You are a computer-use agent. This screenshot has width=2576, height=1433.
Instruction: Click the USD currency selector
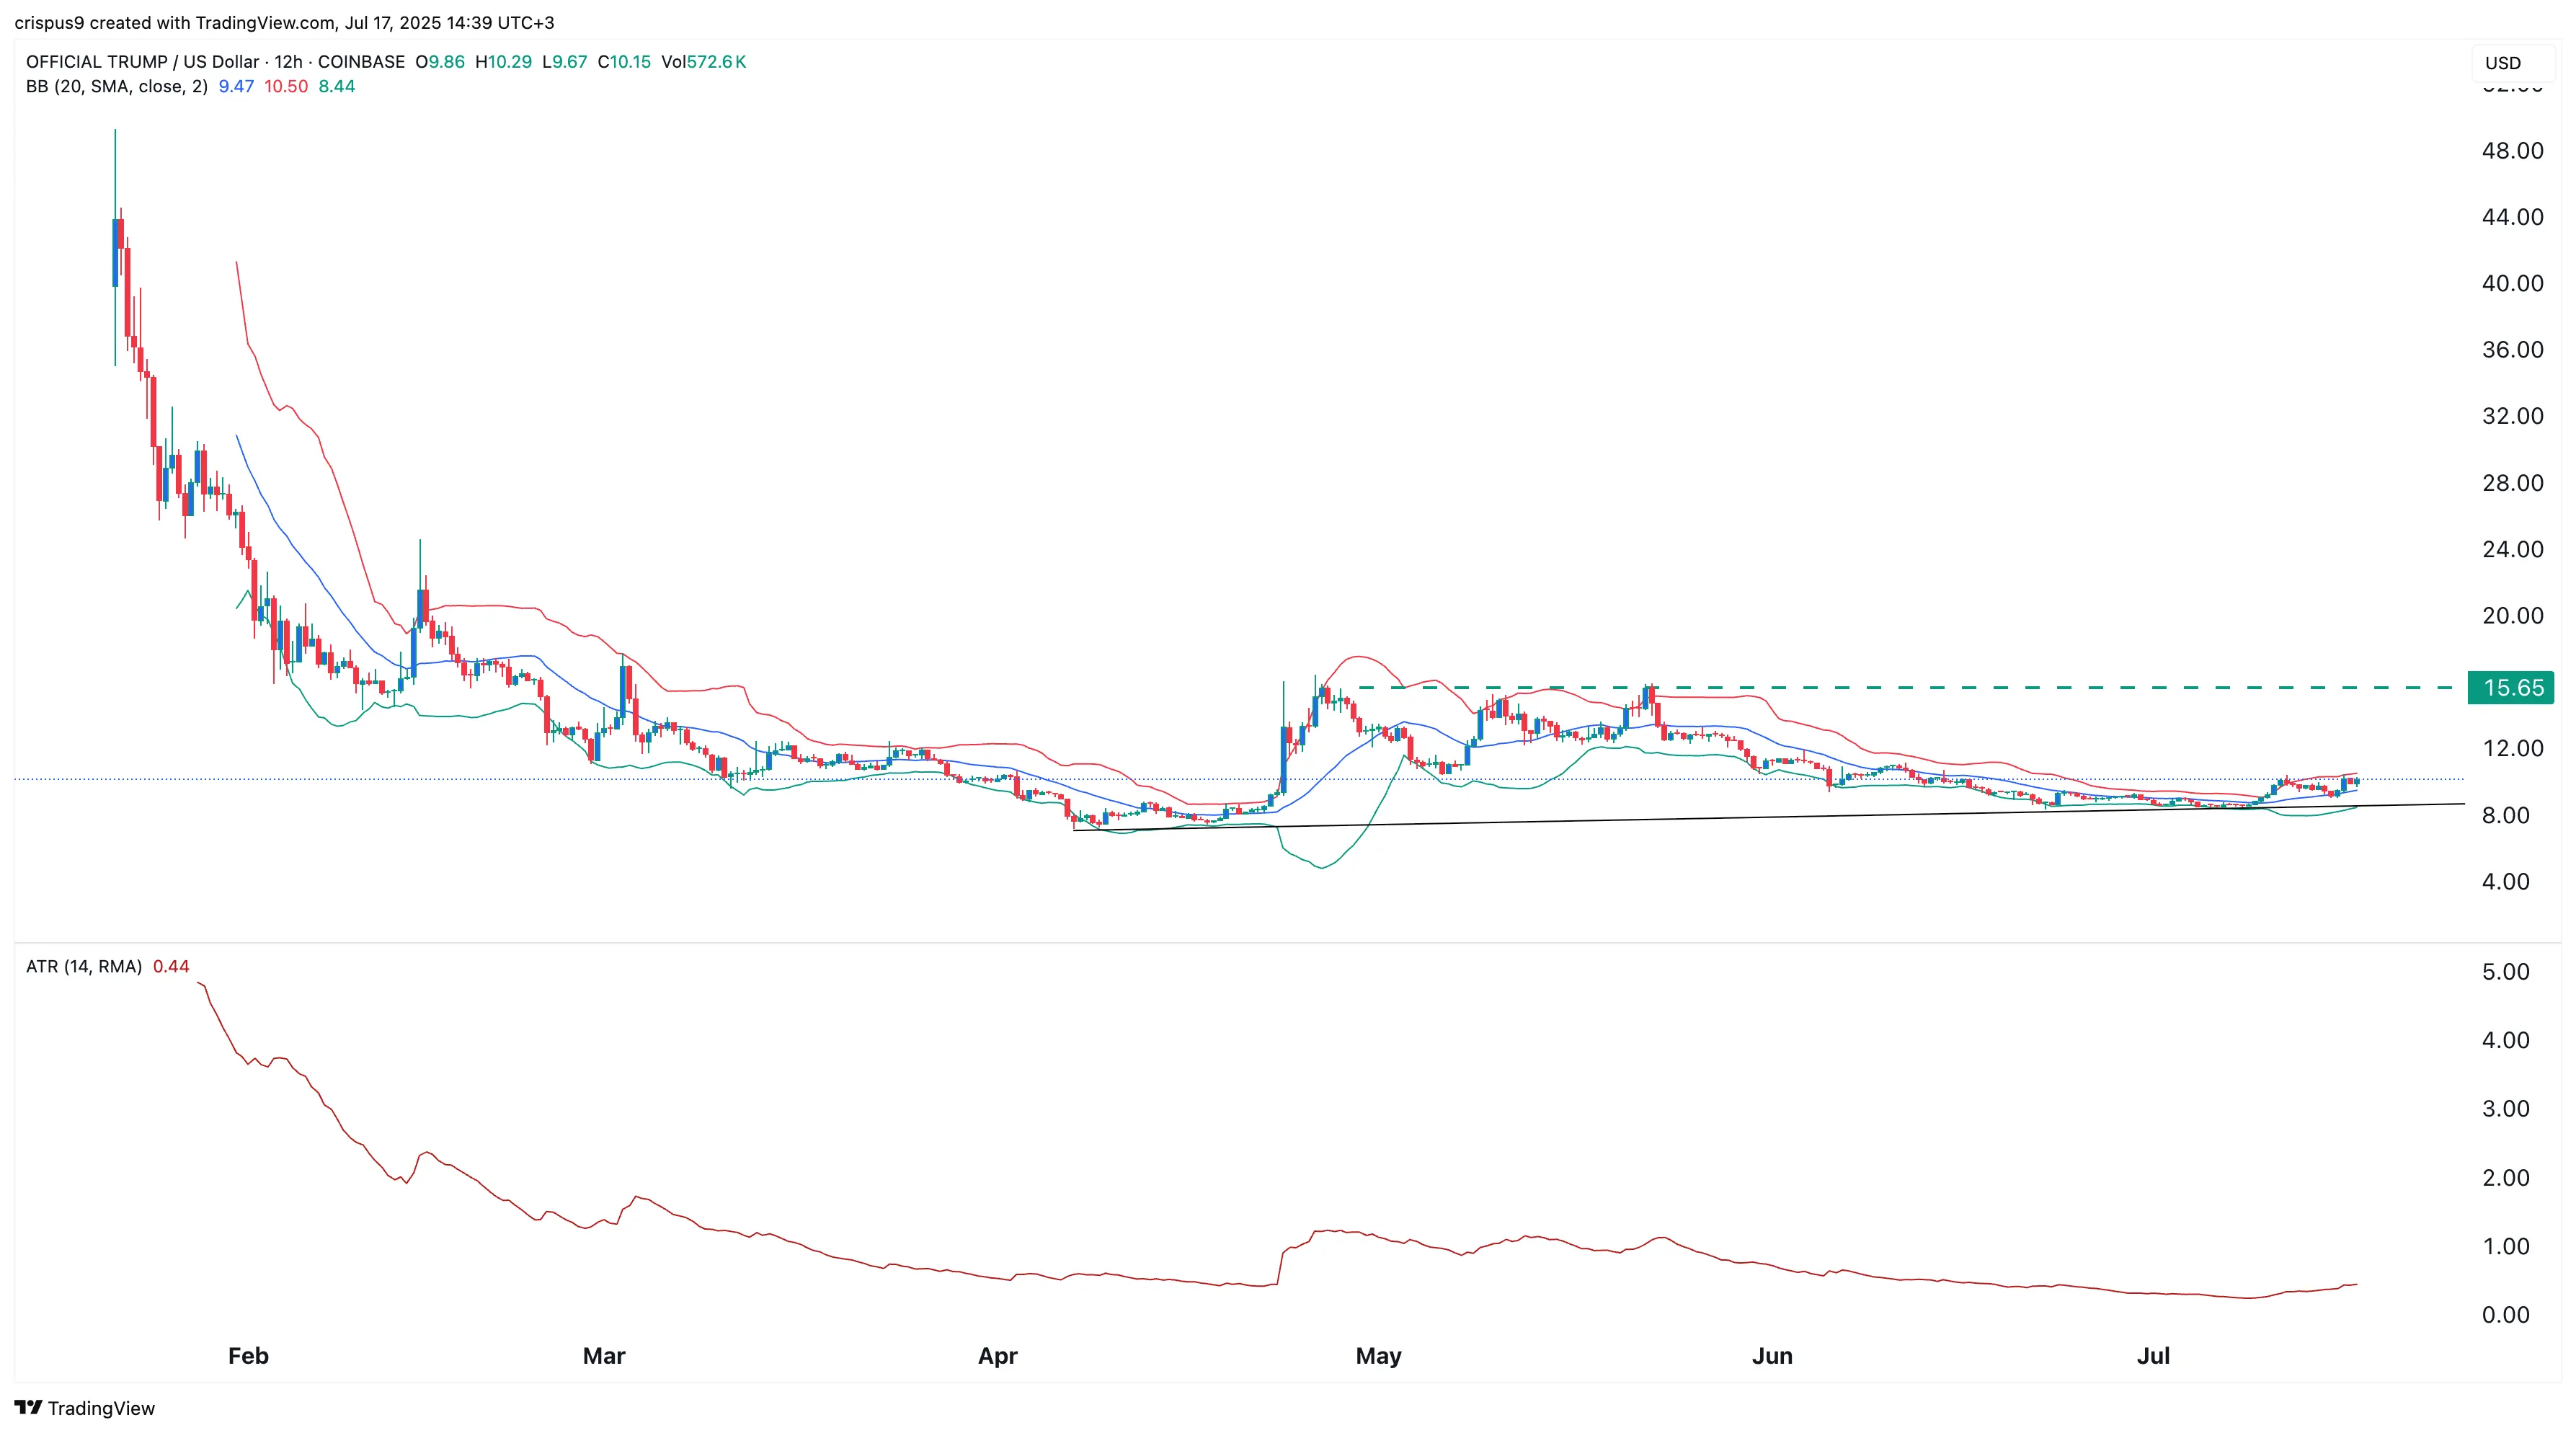click(x=2512, y=63)
